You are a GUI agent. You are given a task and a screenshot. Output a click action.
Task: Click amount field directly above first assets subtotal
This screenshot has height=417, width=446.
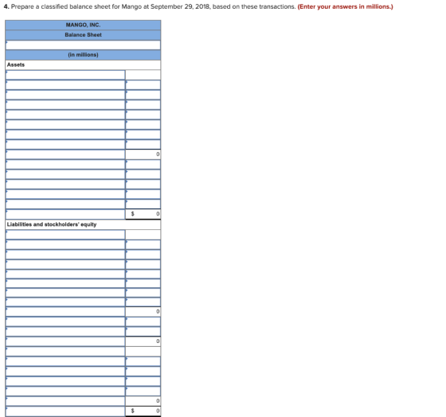click(143, 144)
